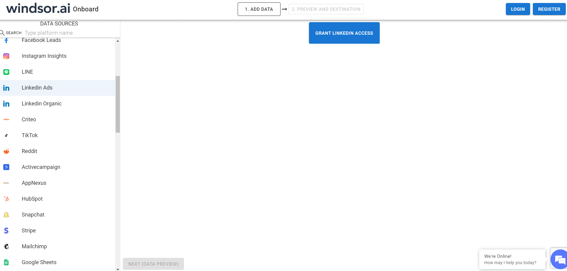Select Linkedin Ads data source
The width and height of the screenshot is (567, 271).
pos(58,88)
